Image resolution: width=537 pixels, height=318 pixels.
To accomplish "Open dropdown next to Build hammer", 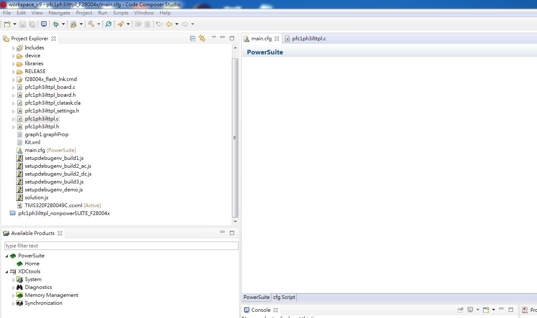I will coord(99,24).
